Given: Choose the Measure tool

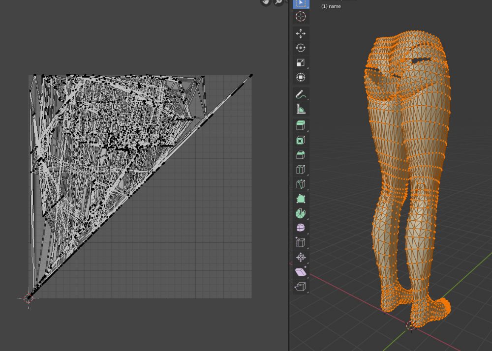Looking at the screenshot, I should (x=301, y=109).
